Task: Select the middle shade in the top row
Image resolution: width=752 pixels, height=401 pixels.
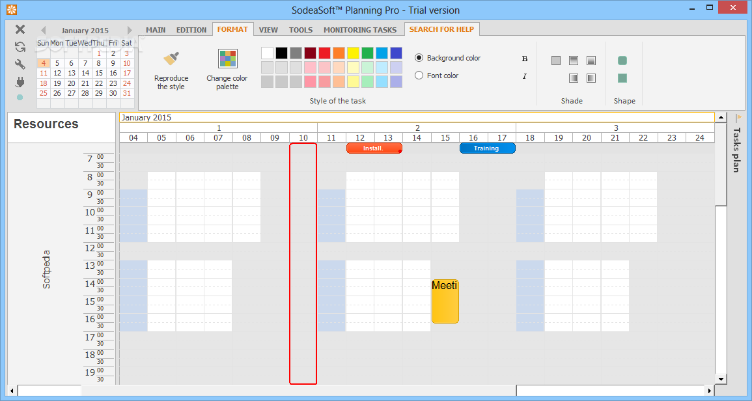Action: coord(574,61)
